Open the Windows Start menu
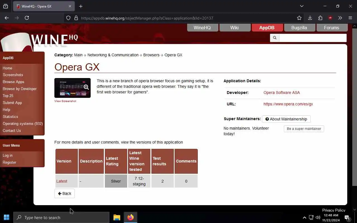357x223 pixels. pos(7,217)
